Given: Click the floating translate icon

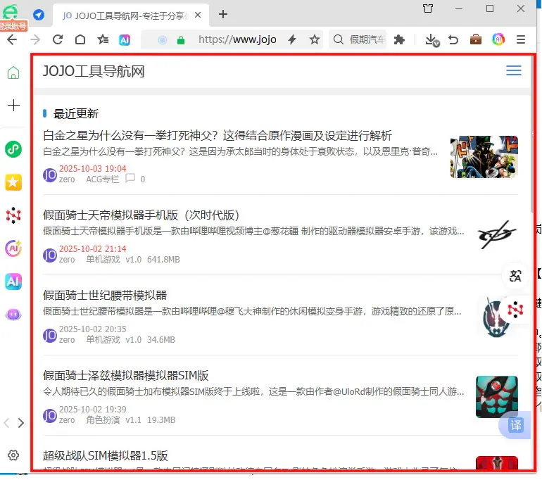Looking at the screenshot, I should click(515, 276).
